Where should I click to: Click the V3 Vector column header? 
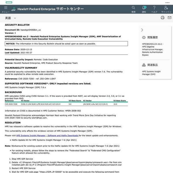point(25,101)
